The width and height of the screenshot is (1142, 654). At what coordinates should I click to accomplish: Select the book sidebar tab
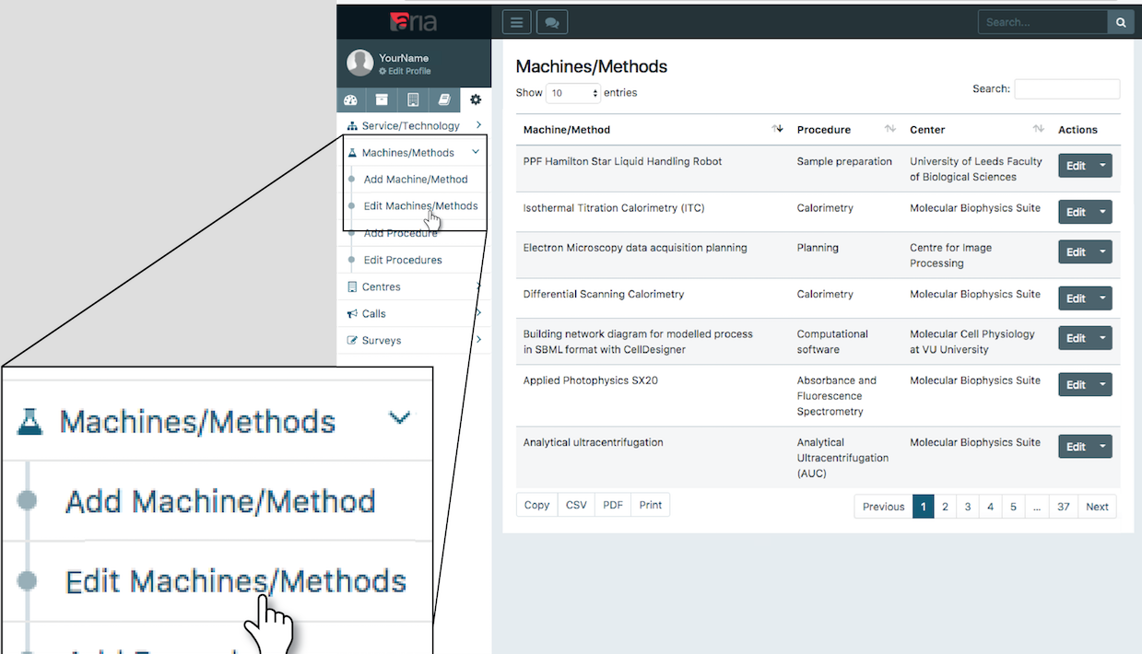[x=444, y=99]
